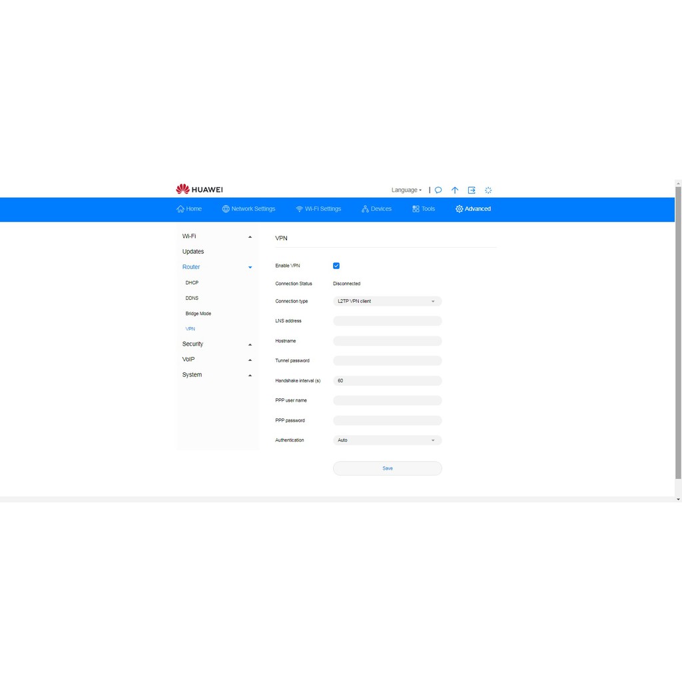
Task: Open the DDNS sidebar link
Action: tap(192, 298)
